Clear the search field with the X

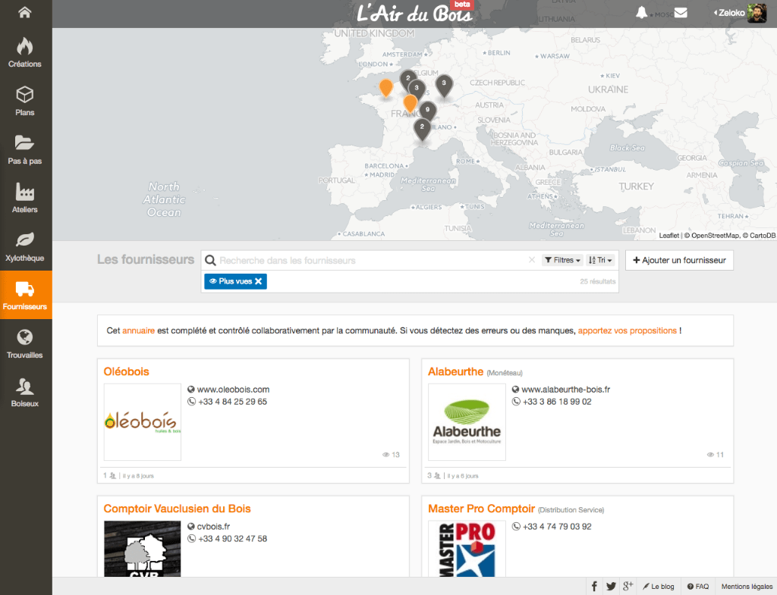coord(532,260)
